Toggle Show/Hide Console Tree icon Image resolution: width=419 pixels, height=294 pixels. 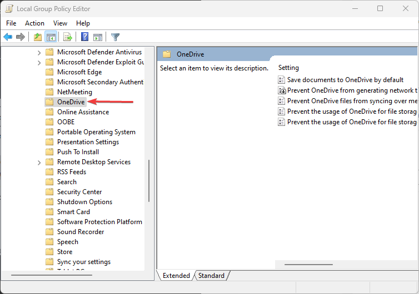[51, 37]
